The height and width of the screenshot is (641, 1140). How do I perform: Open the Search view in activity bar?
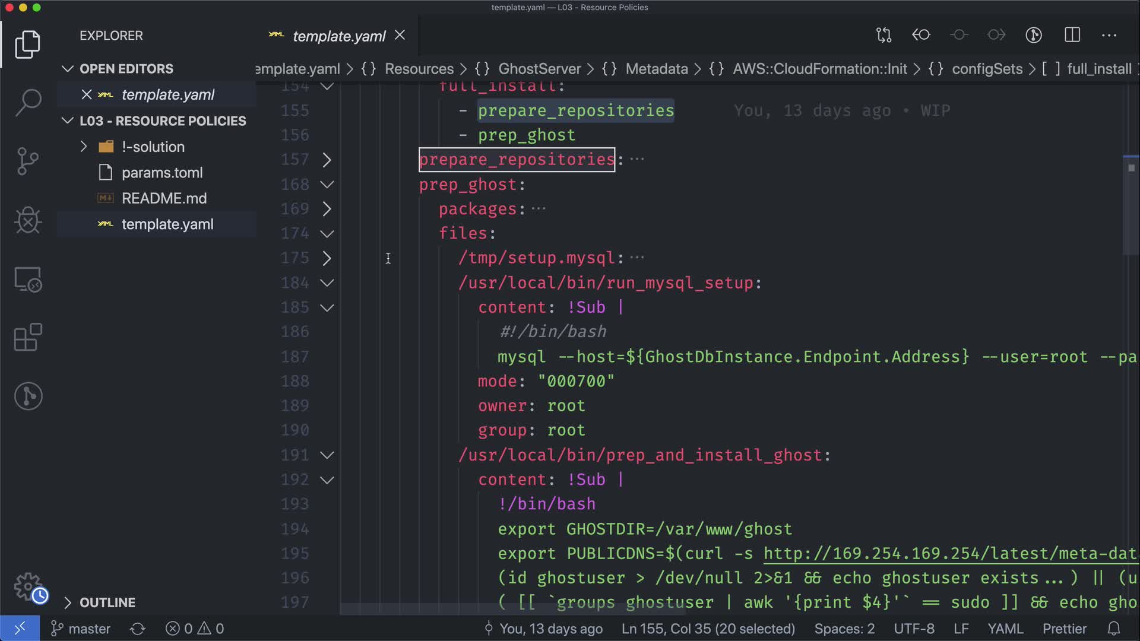(x=28, y=102)
